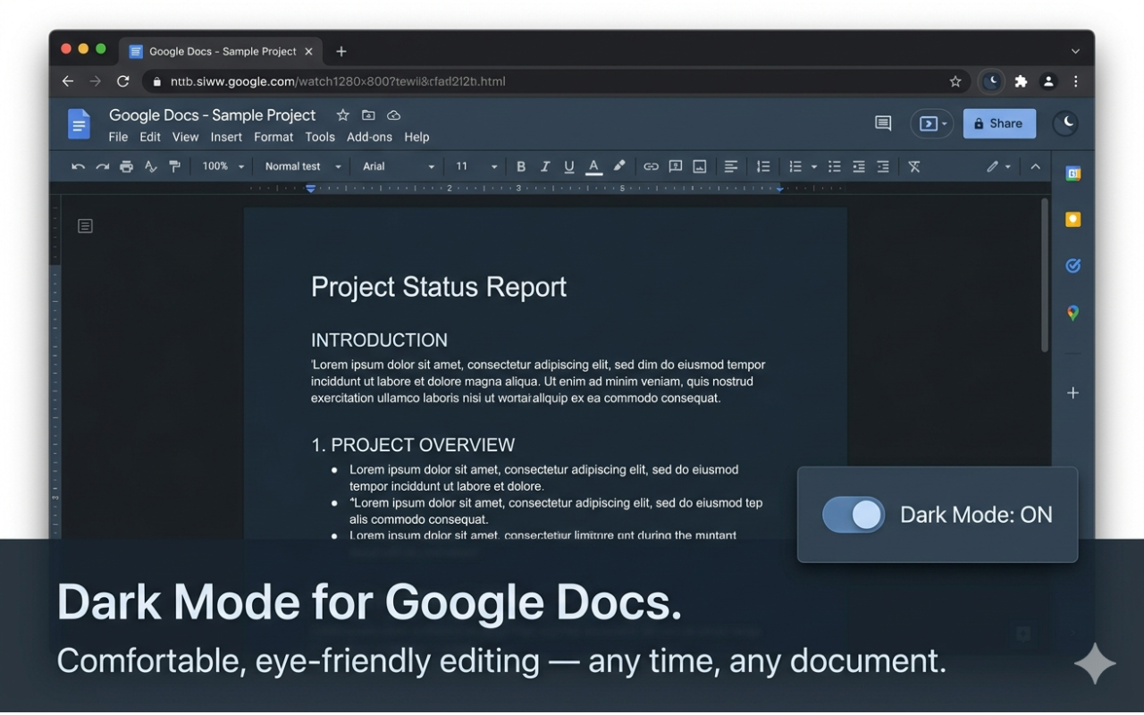This screenshot has width=1144, height=715.
Task: Open a new browser tab
Action: (341, 51)
